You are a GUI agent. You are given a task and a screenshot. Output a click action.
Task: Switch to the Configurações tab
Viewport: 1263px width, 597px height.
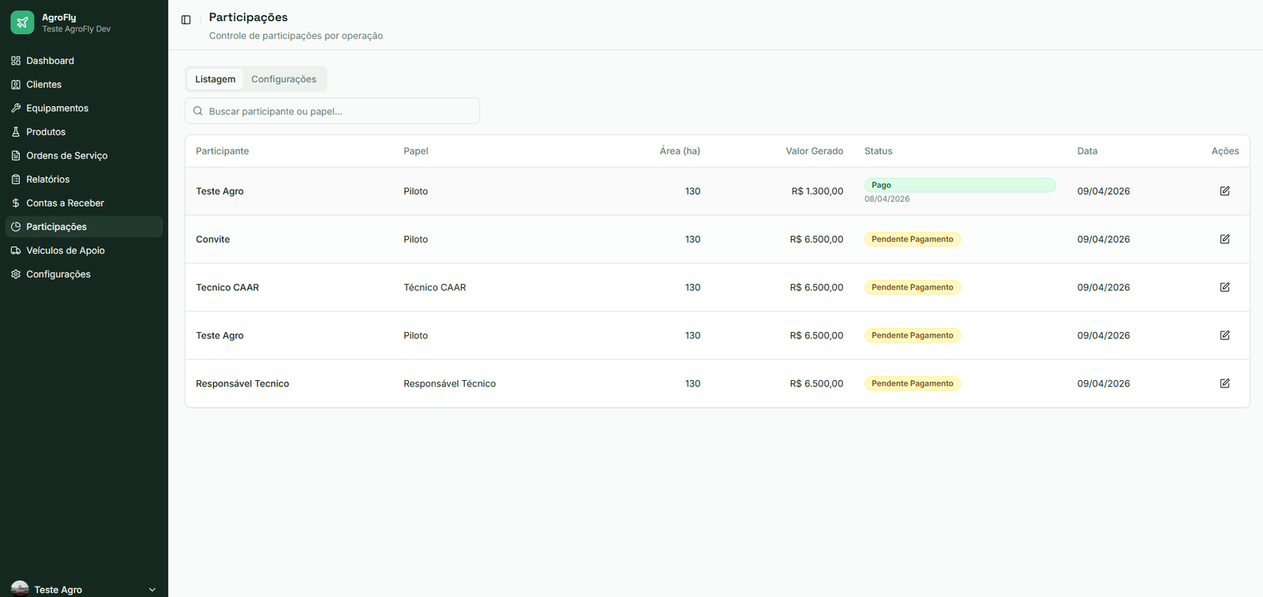283,79
